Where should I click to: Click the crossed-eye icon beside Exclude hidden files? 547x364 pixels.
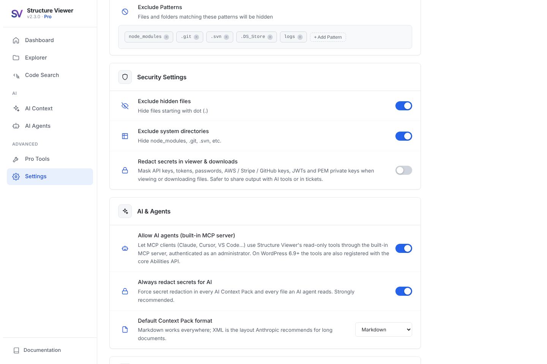(125, 106)
